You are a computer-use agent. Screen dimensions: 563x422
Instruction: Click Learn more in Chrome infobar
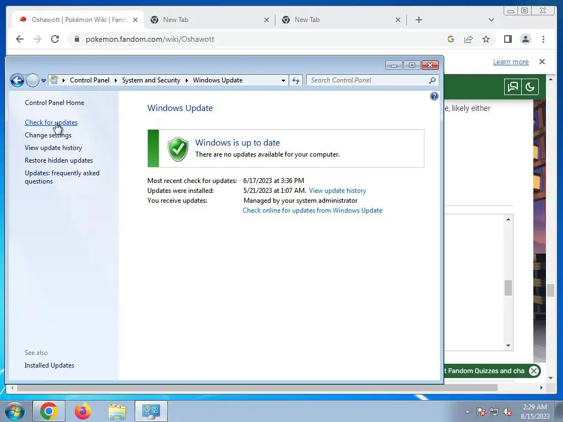(x=511, y=62)
